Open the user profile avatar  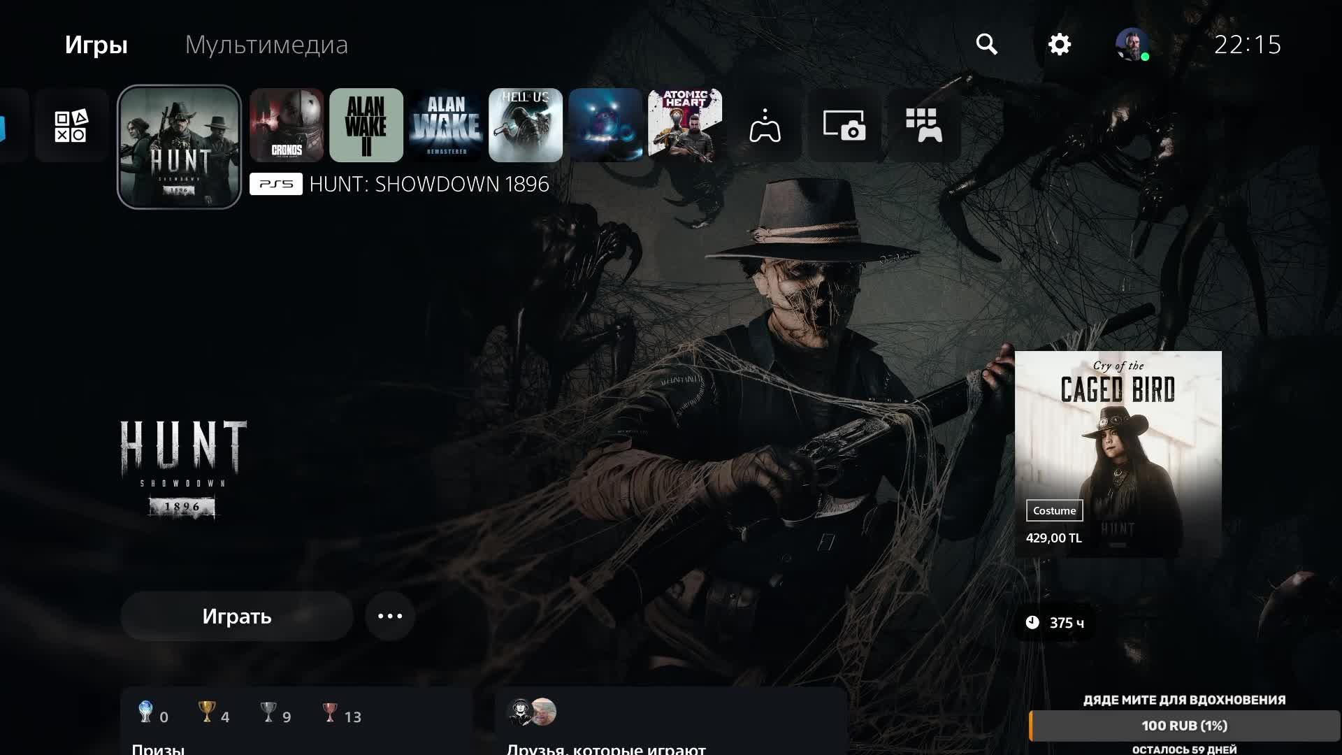[1132, 44]
